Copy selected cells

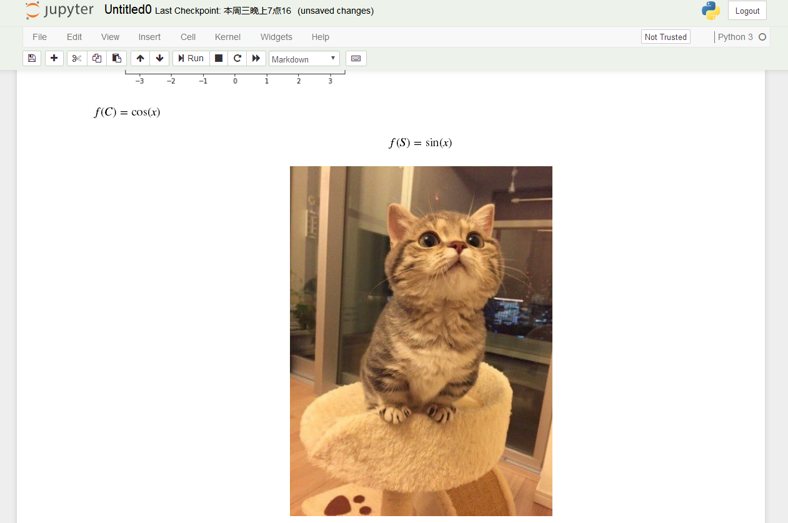pyautogui.click(x=97, y=58)
